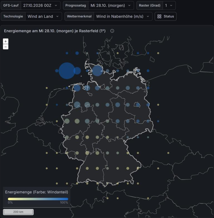Open the Prognosetag dropdown Mi 28.10. (morgen)

pyautogui.click(x=111, y=6)
